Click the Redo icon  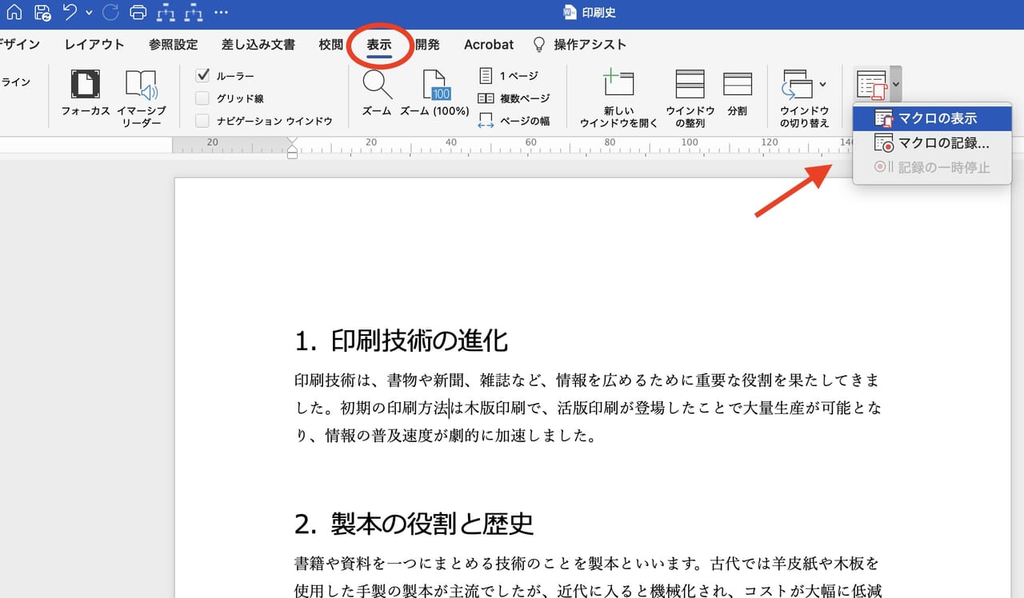pos(110,13)
